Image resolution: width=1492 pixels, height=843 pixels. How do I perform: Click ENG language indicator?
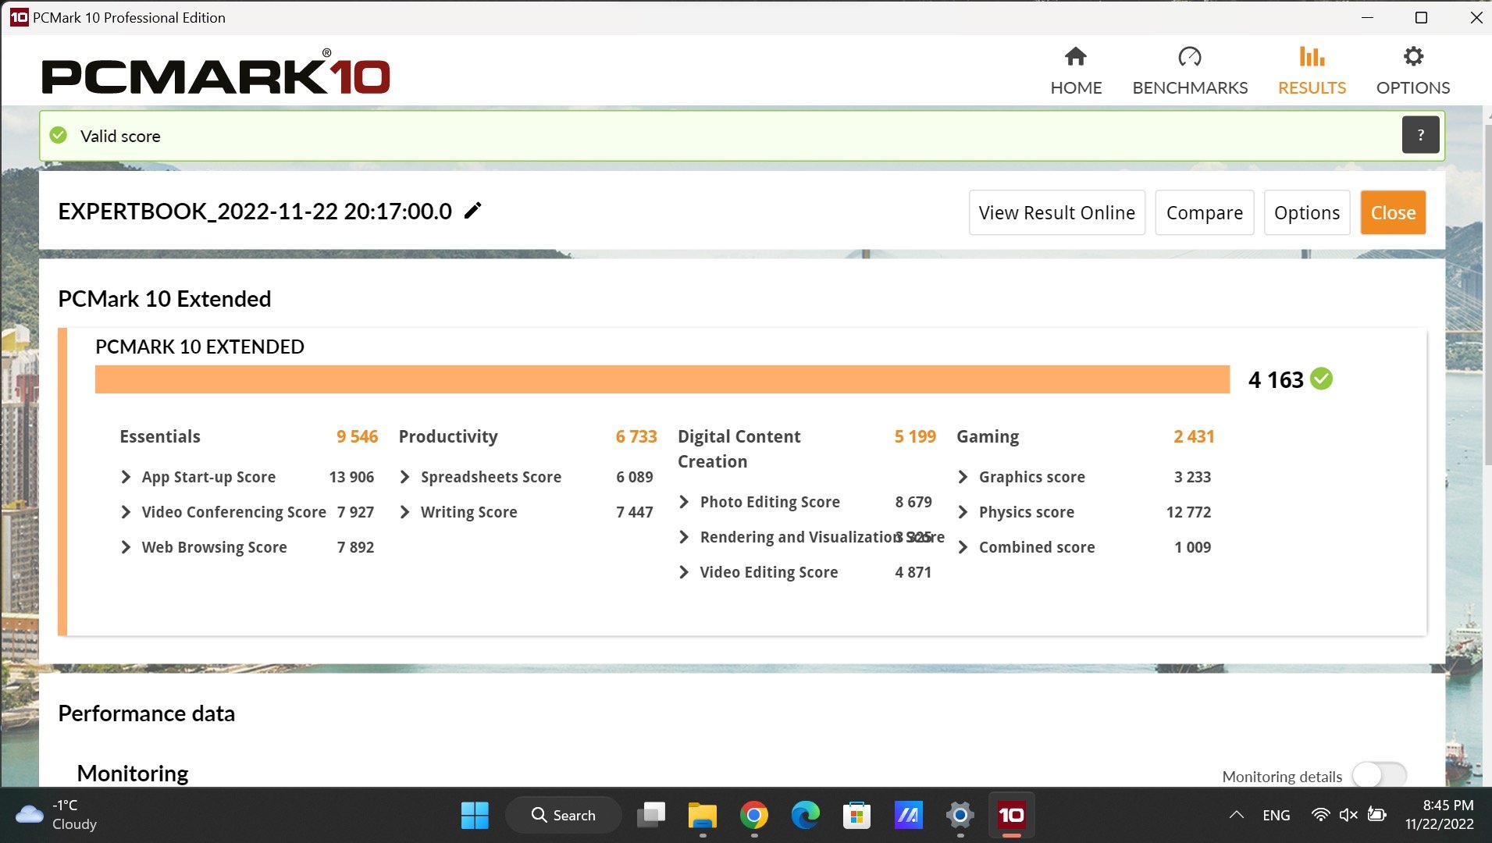click(1276, 815)
